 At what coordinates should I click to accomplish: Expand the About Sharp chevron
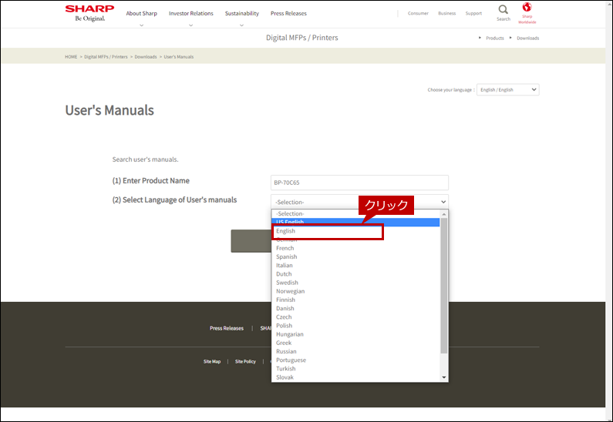tap(142, 25)
